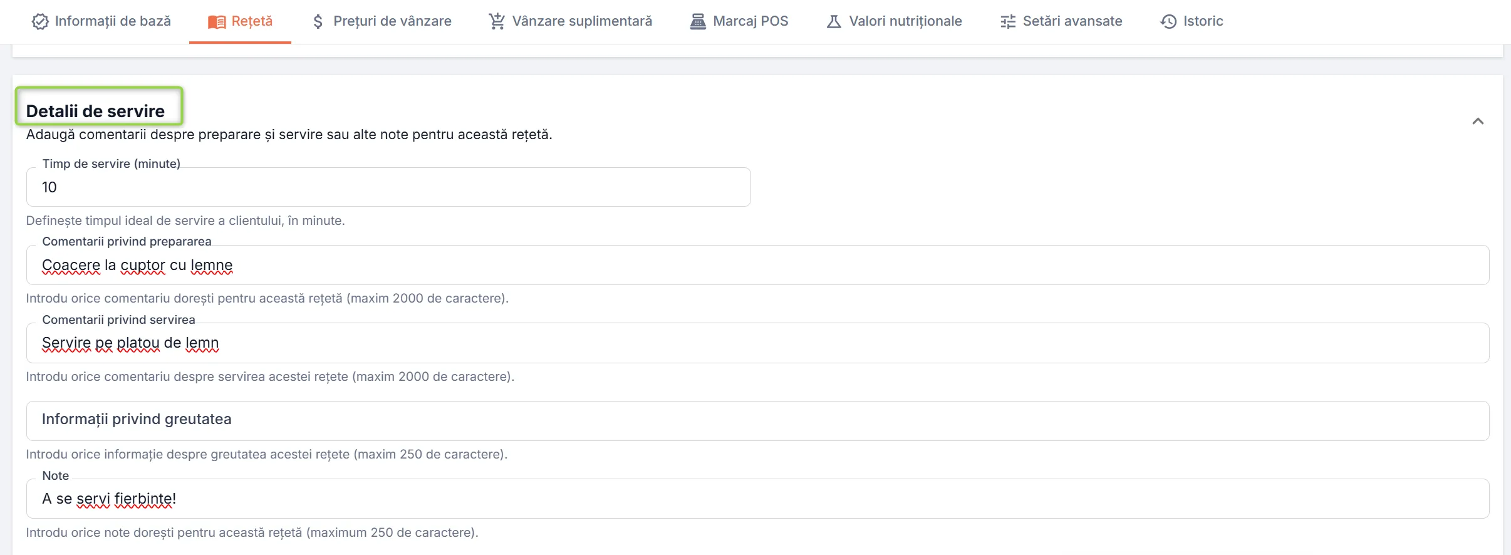Viewport: 1511px width, 555px height.
Task: Select the Informații privind greutatea field
Action: pyautogui.click(x=757, y=420)
